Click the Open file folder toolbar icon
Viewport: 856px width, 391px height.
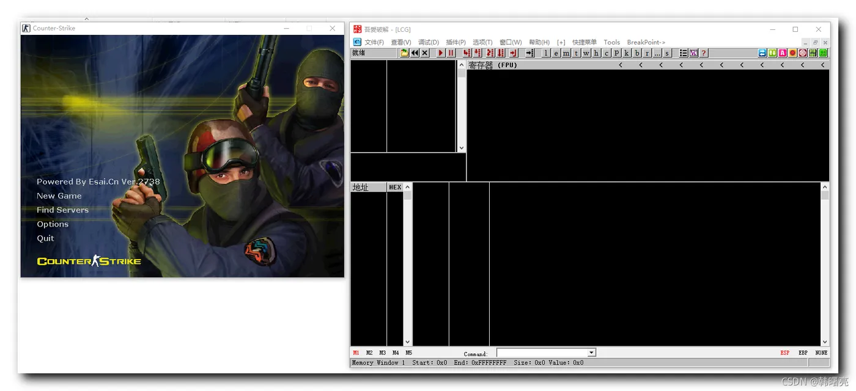point(404,53)
